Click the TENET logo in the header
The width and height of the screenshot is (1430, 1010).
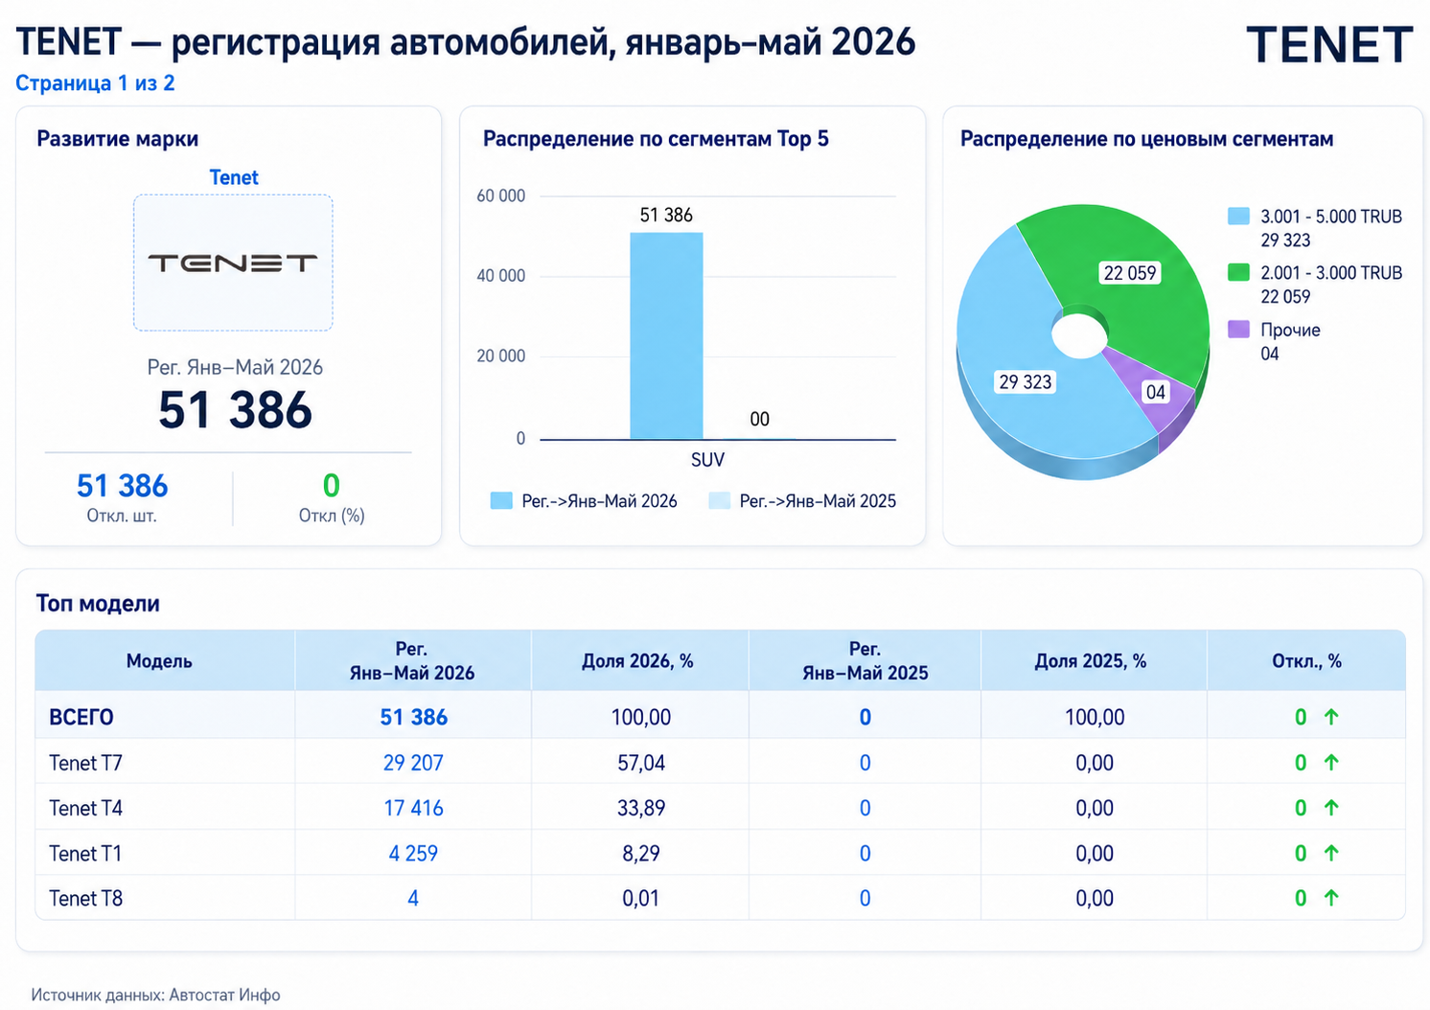tap(1328, 45)
